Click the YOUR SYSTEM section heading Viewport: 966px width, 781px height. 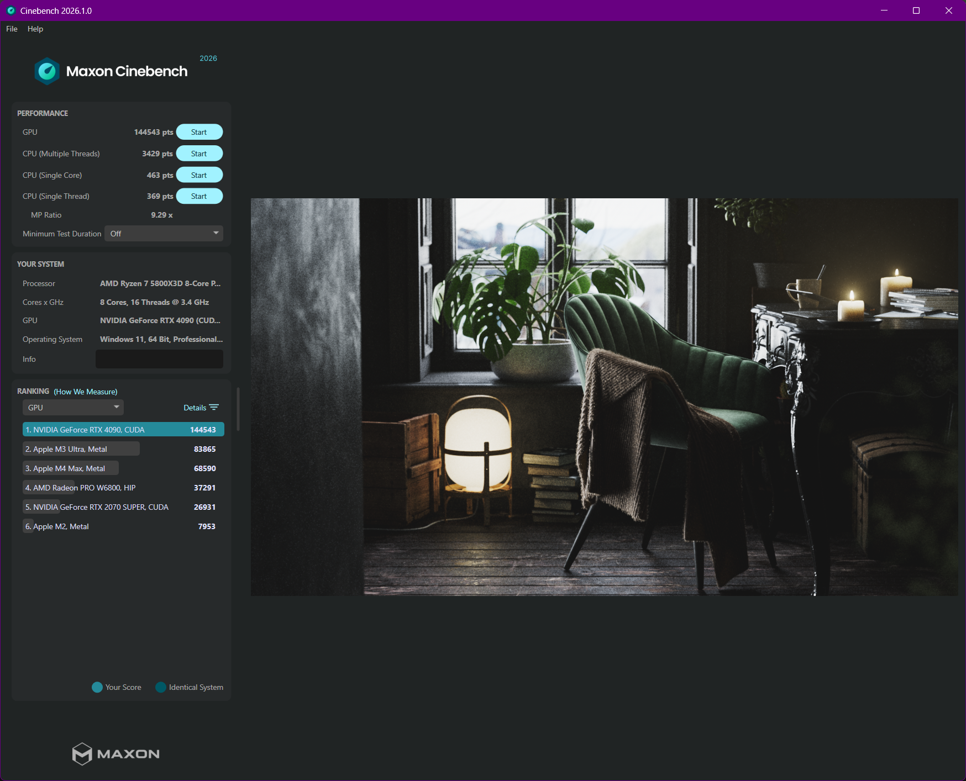(40, 264)
